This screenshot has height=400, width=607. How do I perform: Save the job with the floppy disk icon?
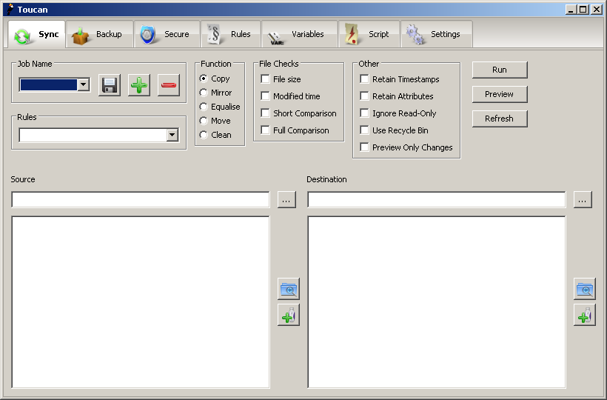point(109,84)
